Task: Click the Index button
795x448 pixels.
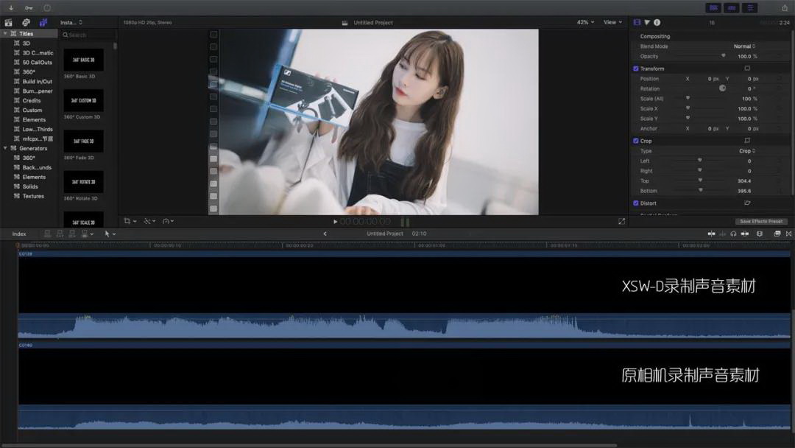Action: pyautogui.click(x=19, y=234)
